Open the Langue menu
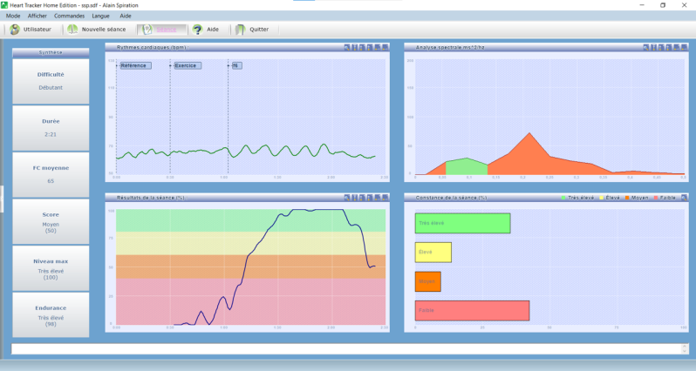 pyautogui.click(x=101, y=16)
